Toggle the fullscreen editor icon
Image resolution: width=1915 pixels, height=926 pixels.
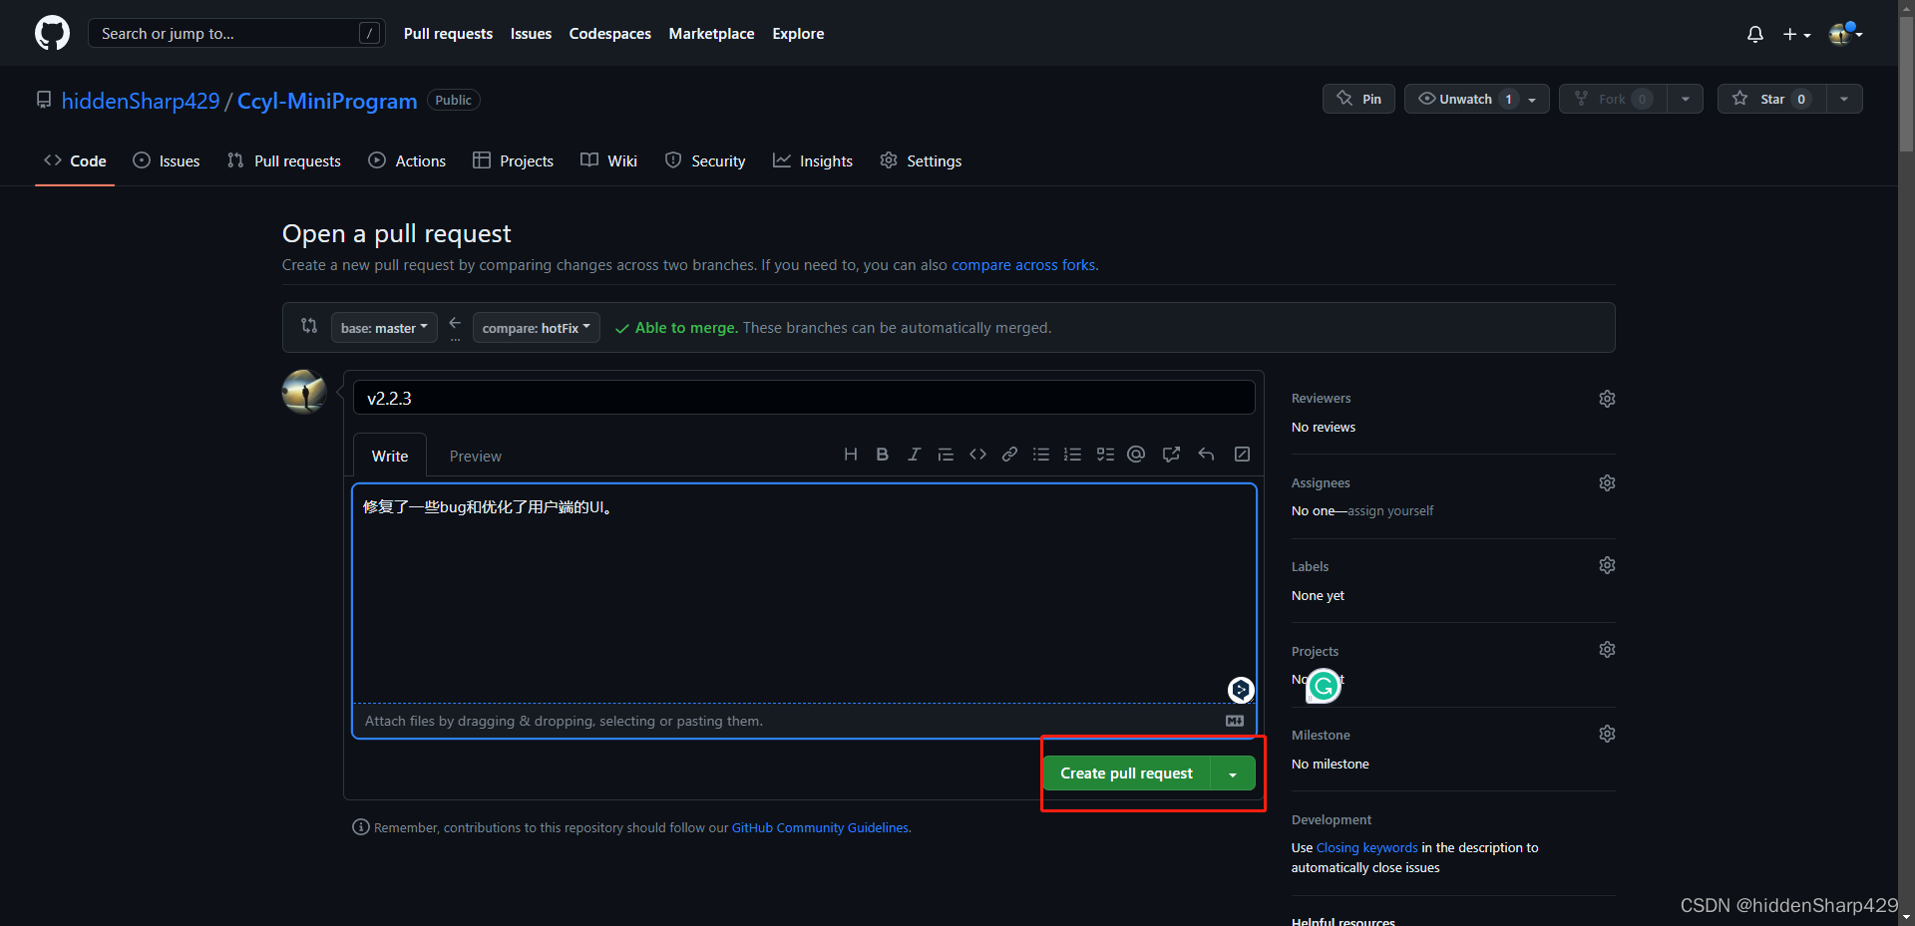pos(1242,455)
